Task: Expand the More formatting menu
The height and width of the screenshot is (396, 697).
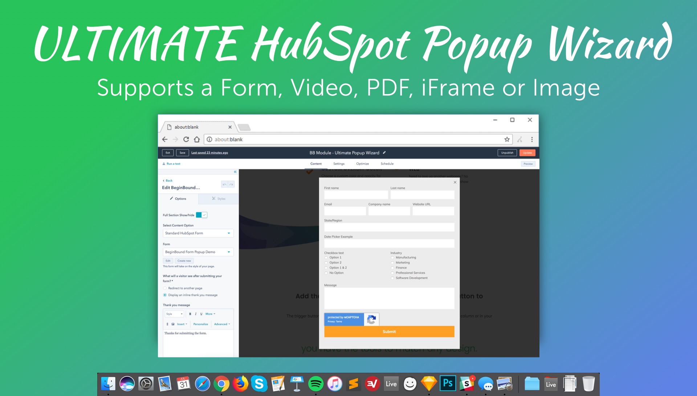Action: pos(210,314)
